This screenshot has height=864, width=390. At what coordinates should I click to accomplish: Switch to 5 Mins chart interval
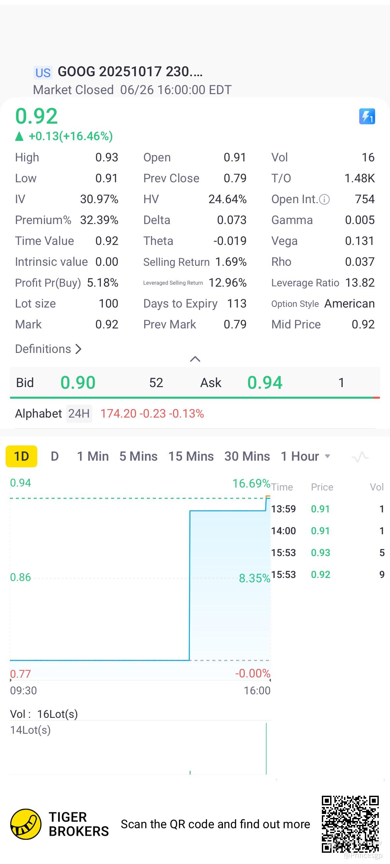138,456
